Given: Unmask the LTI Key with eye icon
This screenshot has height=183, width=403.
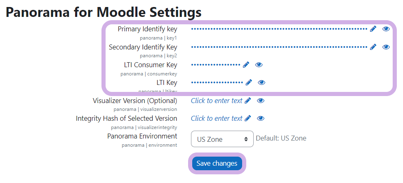Looking at the screenshot, I should point(262,82).
